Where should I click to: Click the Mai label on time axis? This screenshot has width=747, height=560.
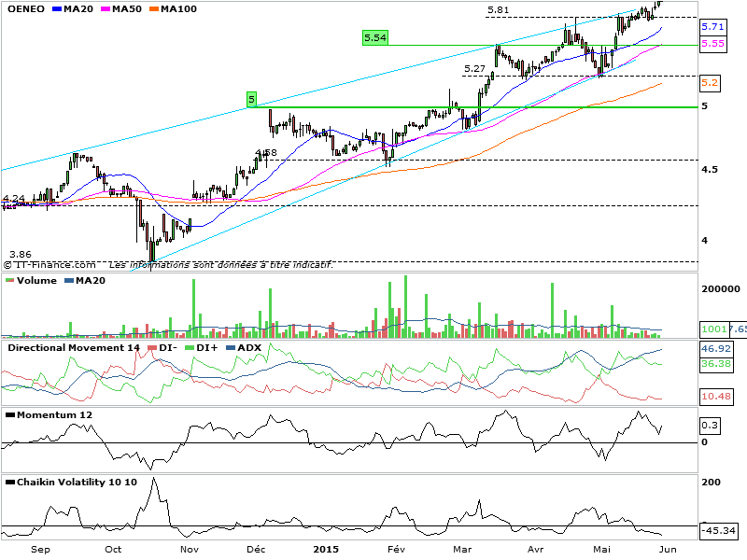pyautogui.click(x=601, y=549)
